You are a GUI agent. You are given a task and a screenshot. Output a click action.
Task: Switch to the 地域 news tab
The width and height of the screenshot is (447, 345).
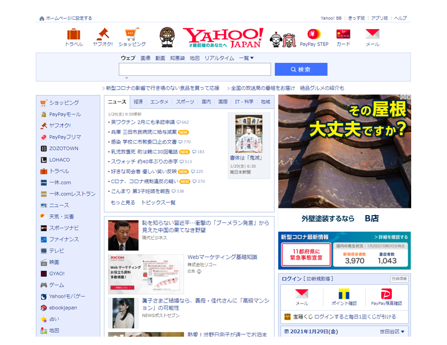pos(265,102)
